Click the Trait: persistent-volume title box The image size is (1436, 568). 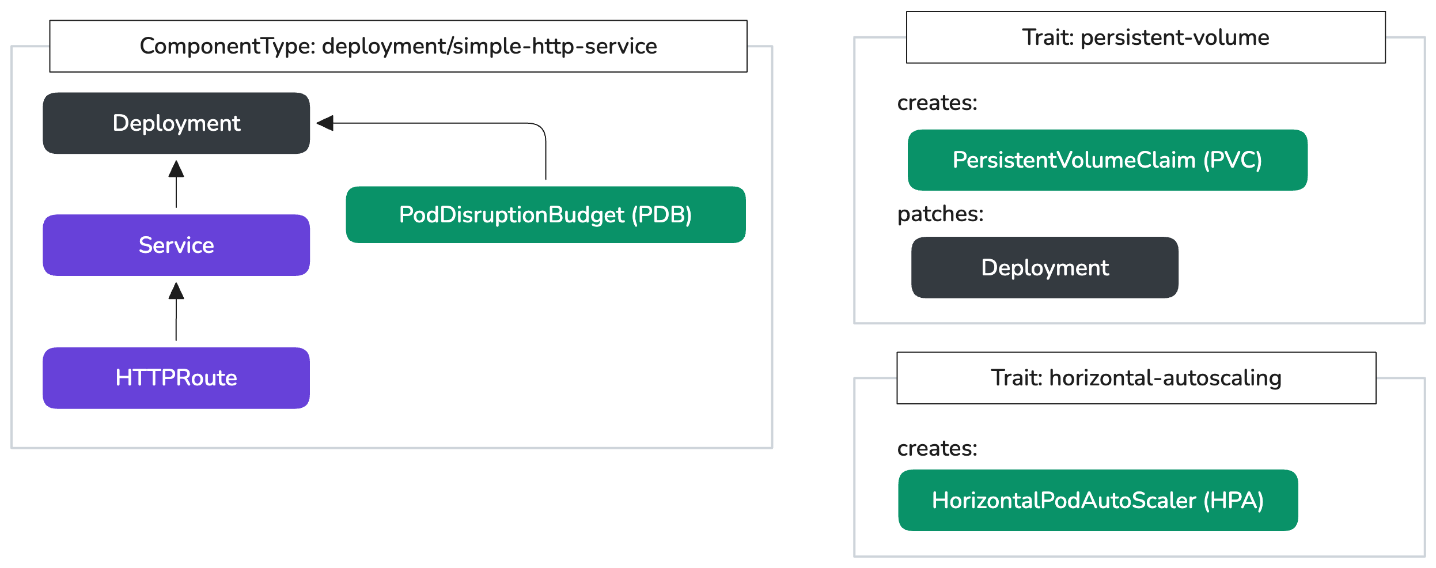[x=1145, y=37]
